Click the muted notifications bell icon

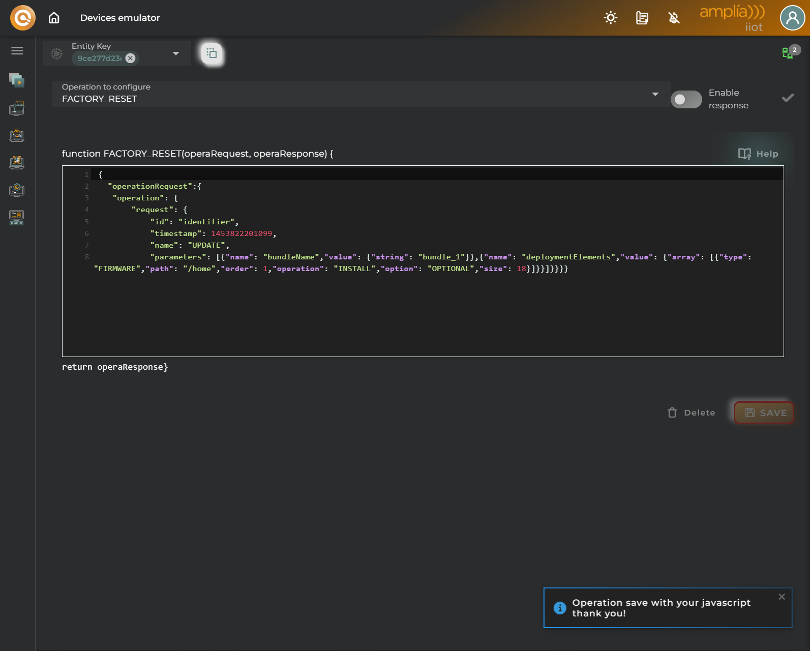click(x=674, y=18)
